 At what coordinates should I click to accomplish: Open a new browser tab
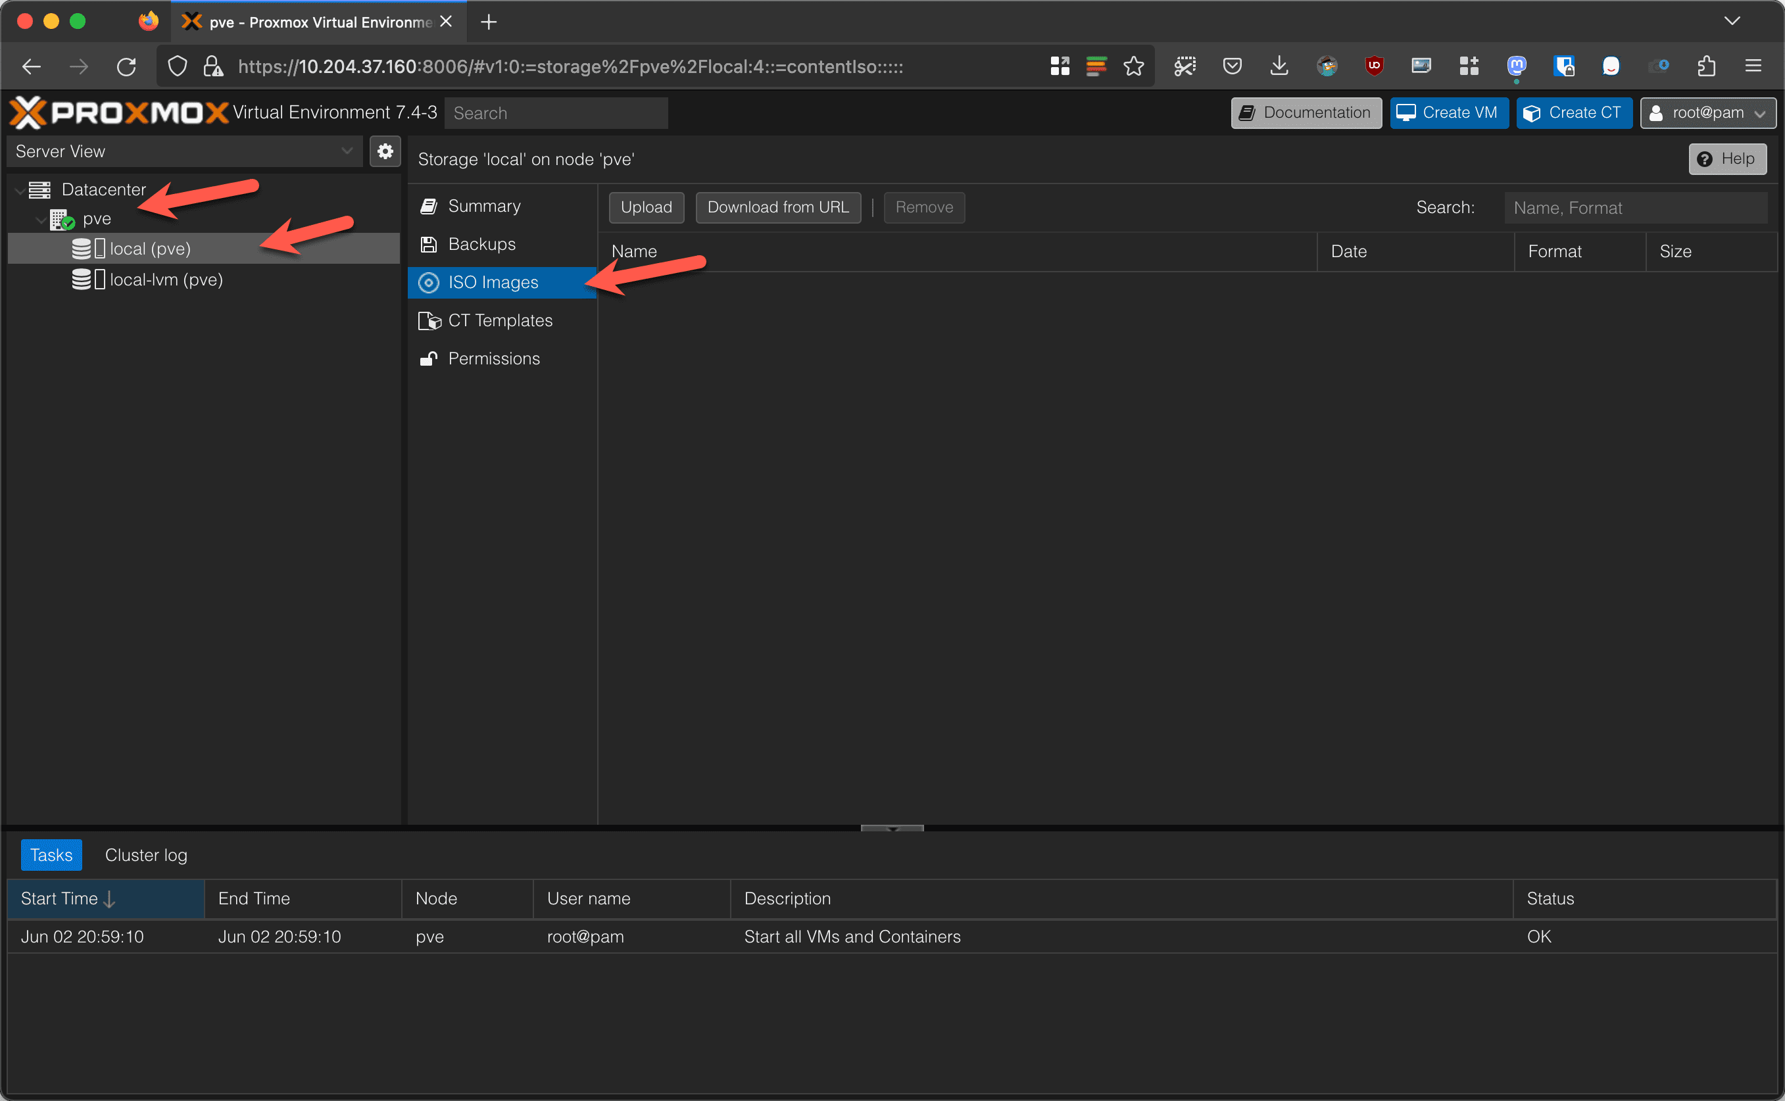pos(489,22)
